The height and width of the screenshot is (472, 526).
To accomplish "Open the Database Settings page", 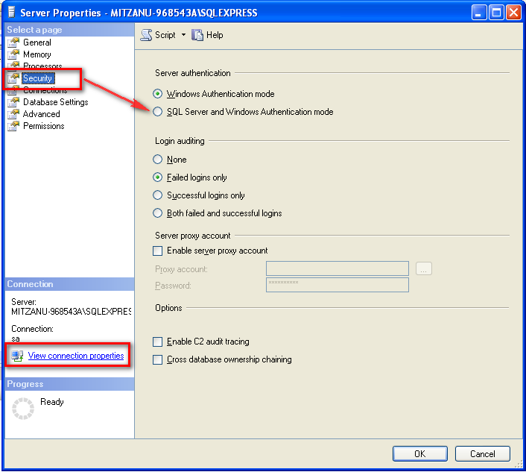I will click(55, 102).
